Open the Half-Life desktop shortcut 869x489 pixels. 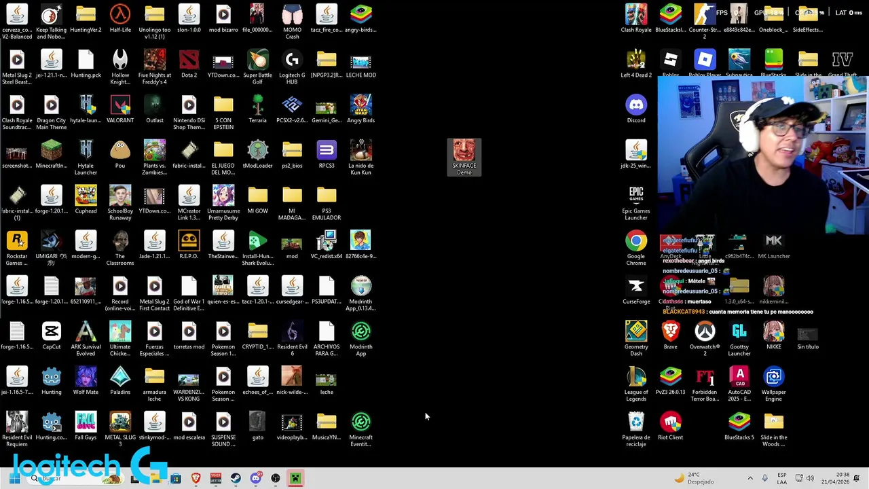pos(120,19)
